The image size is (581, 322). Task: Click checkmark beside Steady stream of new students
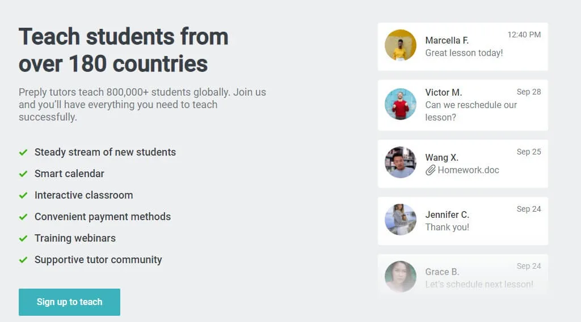pyautogui.click(x=23, y=152)
